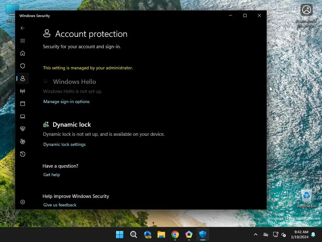Click the Account protection header person icon

point(47,33)
